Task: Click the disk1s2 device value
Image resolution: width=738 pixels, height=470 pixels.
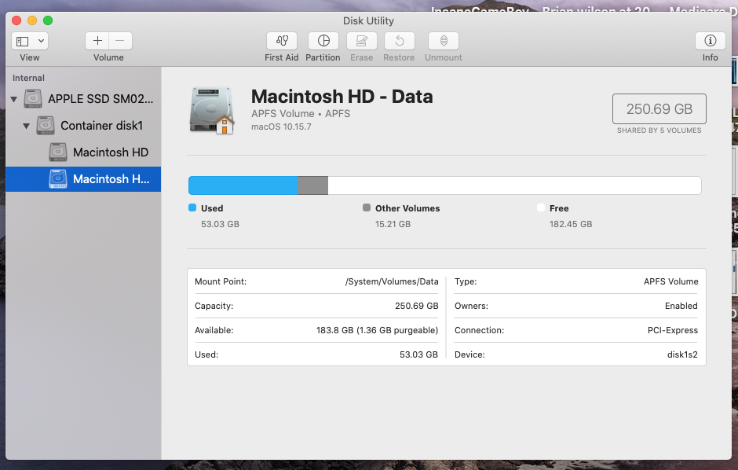Action: coord(682,354)
